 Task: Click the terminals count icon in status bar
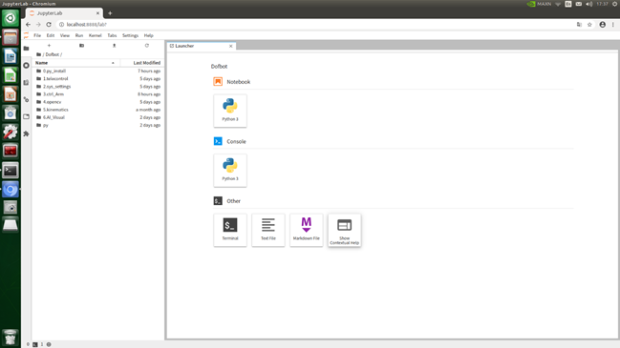click(x=34, y=344)
